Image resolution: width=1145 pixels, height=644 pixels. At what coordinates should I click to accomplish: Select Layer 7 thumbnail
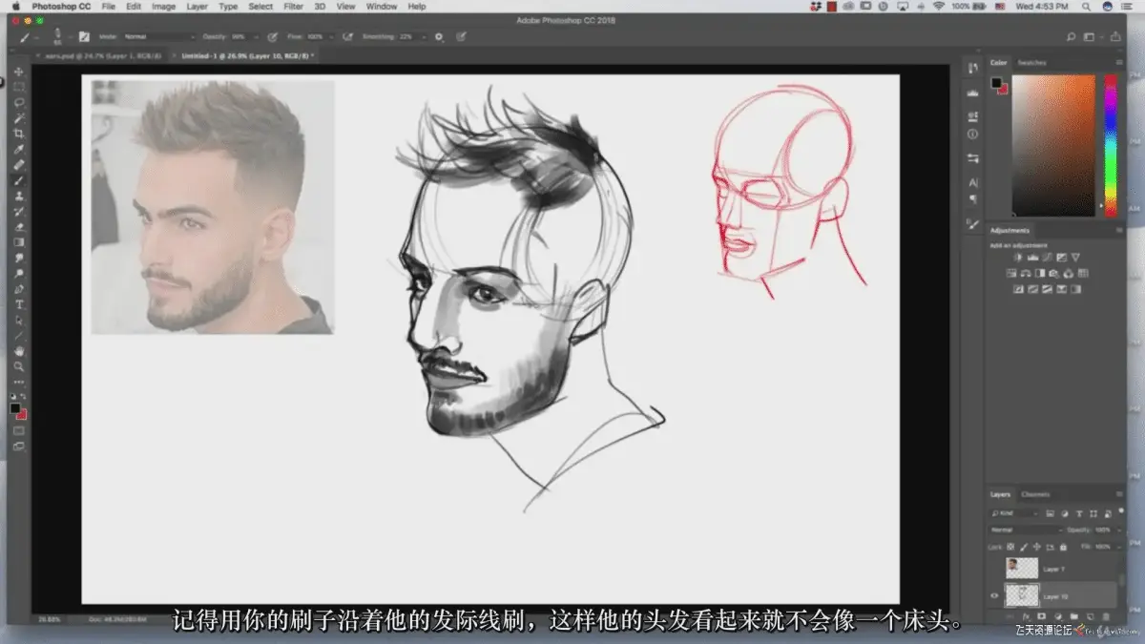pyautogui.click(x=1022, y=569)
